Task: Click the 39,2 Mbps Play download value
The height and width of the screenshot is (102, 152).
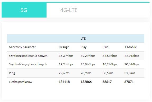Action: tap(88, 56)
